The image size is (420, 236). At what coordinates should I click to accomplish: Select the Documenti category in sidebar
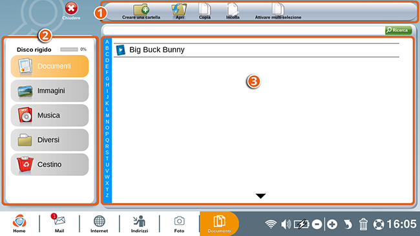(50, 66)
